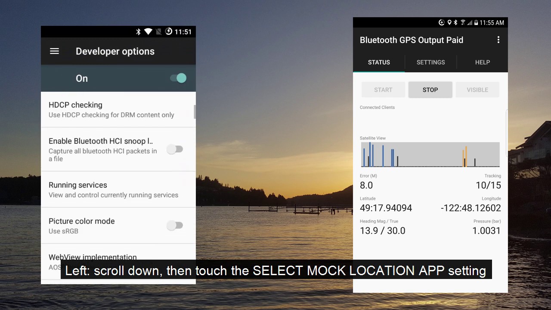Click the Error value 8.0

[x=366, y=185]
